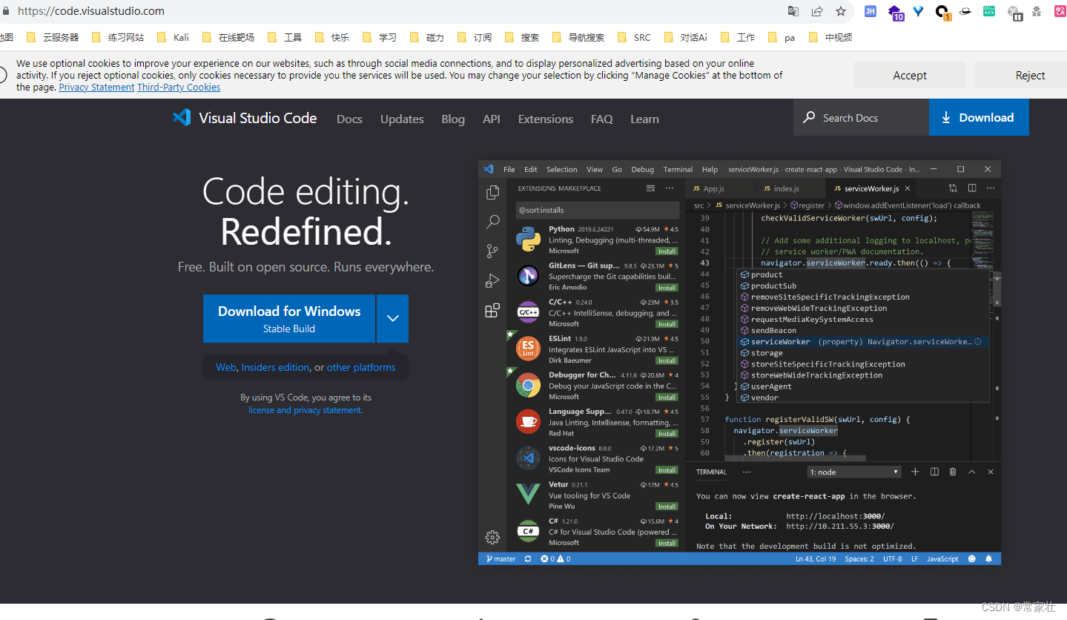Open the '1: node' terminal dropdown in screenshot
The image size is (1067, 620).
coord(854,472)
